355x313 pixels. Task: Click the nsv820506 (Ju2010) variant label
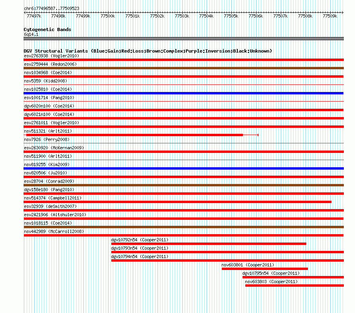[x=45, y=173]
